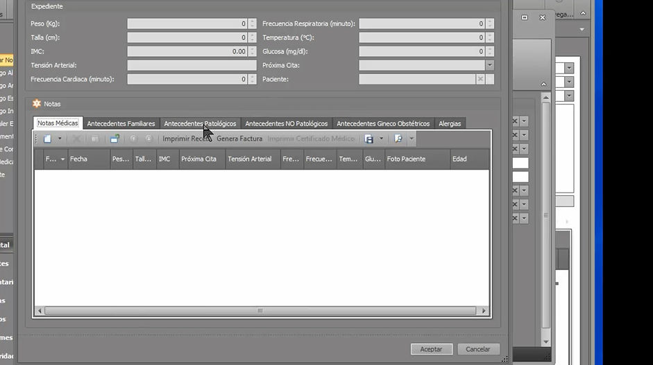Click Genera Factura
The width and height of the screenshot is (653, 365).
[x=239, y=139]
